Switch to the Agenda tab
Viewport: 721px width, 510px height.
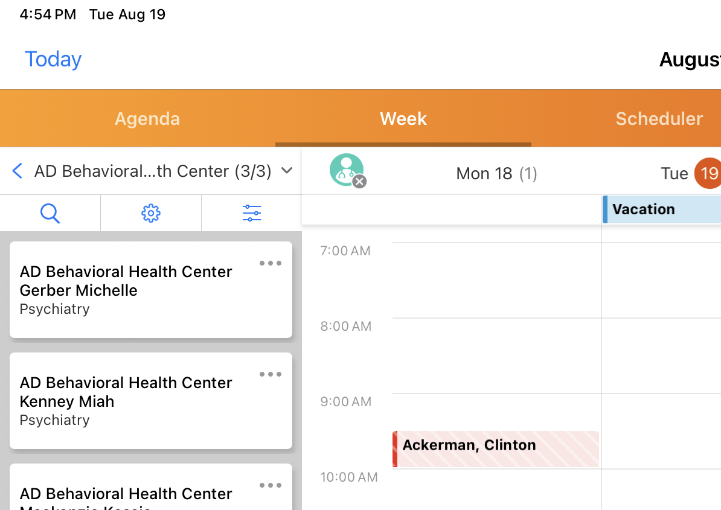(x=147, y=119)
